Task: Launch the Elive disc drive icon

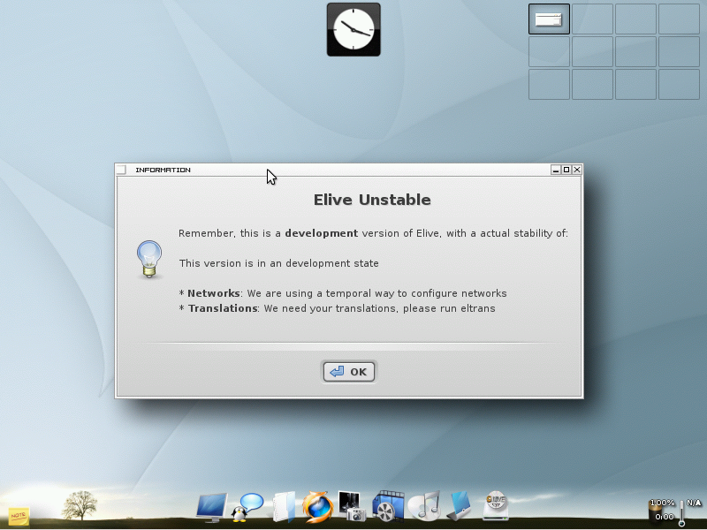Action: coord(496,505)
